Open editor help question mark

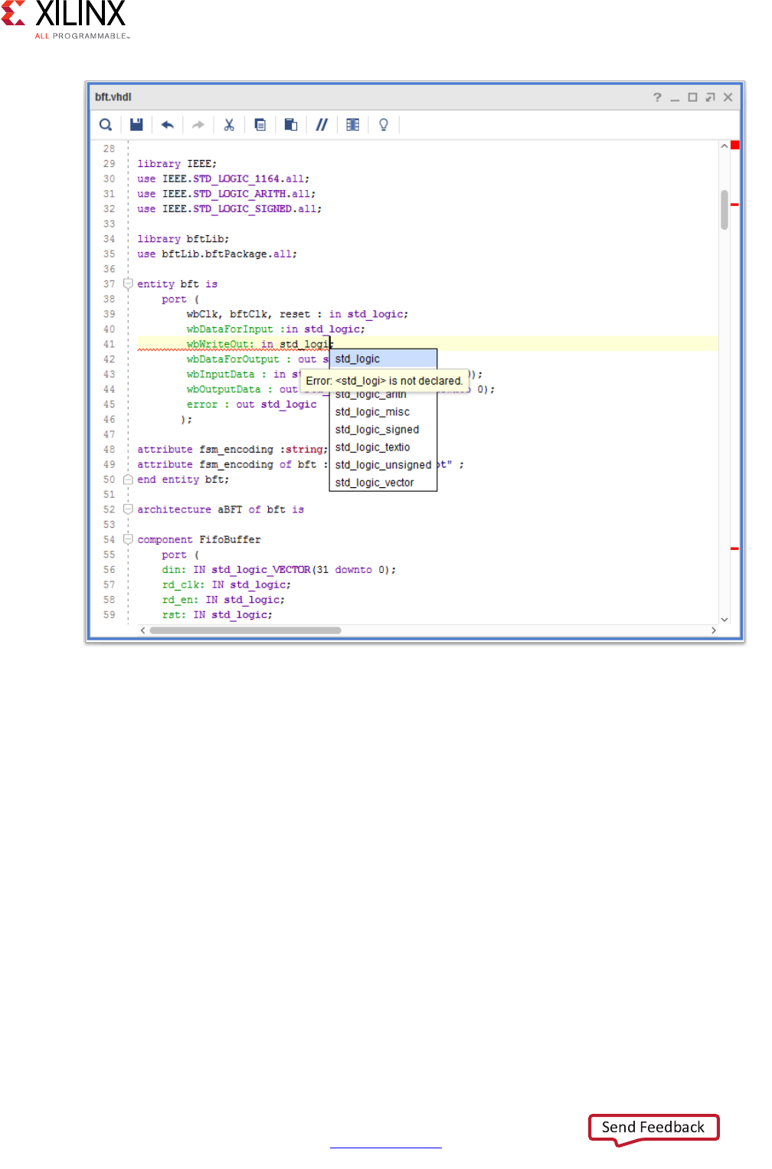(x=657, y=97)
